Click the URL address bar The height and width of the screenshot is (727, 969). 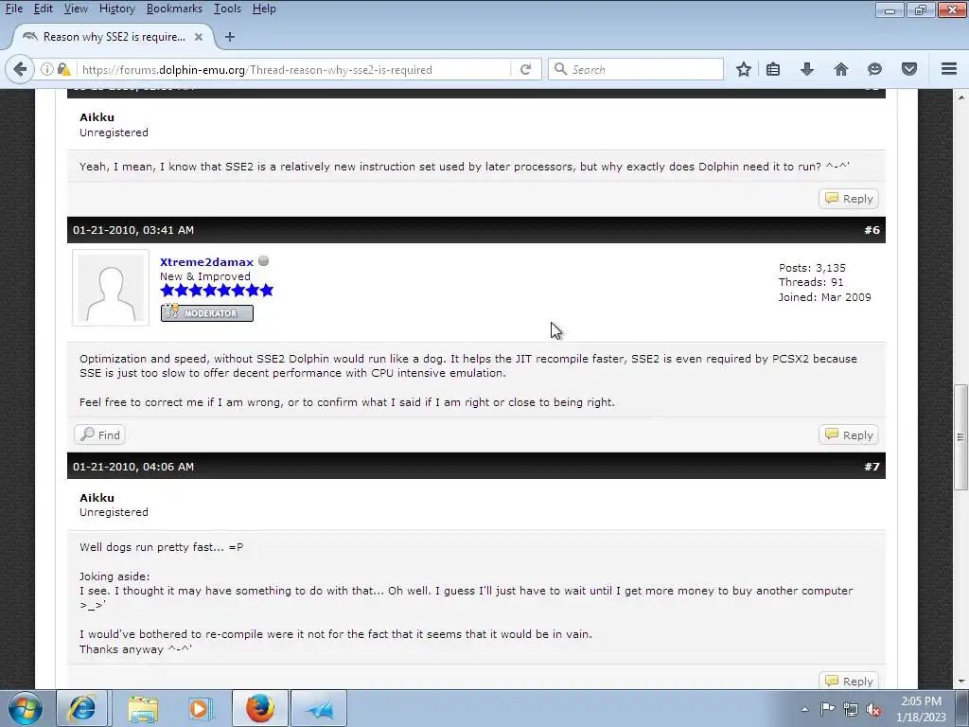click(295, 69)
